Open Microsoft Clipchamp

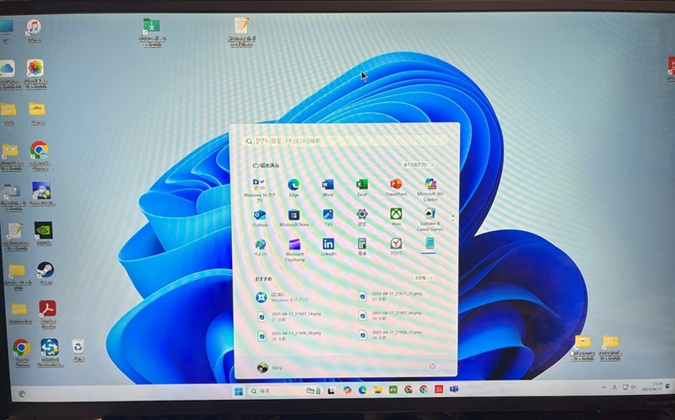[x=294, y=245]
